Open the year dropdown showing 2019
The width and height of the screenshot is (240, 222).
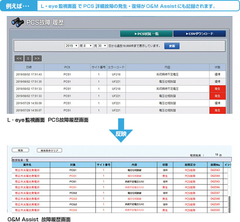pos(72,46)
